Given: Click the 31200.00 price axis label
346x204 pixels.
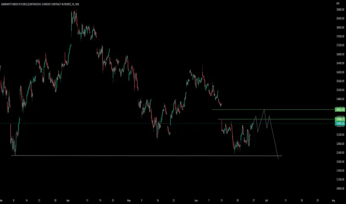Looking at the screenshot, I should [x=340, y=180].
